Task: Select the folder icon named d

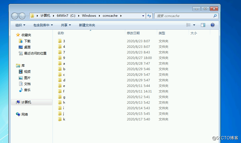Action: pyautogui.click(x=60, y=80)
